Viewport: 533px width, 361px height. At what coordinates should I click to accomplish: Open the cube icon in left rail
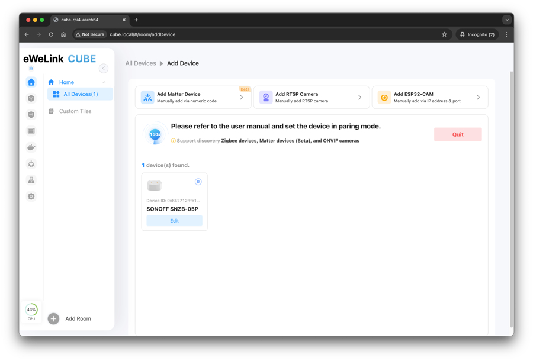(31, 98)
